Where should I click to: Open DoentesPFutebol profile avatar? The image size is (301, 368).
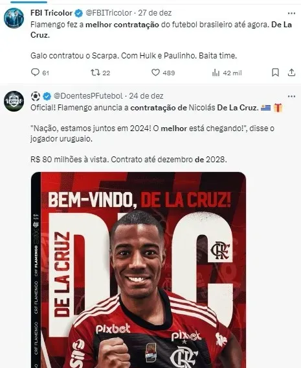[x=14, y=101]
